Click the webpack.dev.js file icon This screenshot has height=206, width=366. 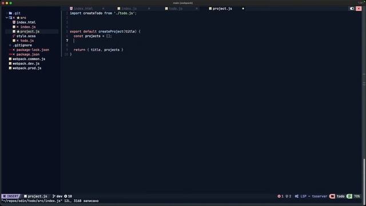pos(10,64)
